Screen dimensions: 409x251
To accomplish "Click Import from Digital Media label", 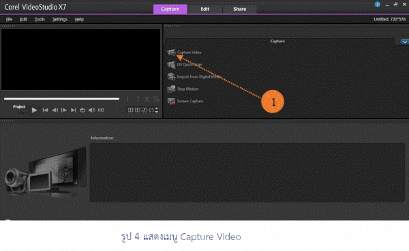I will pyautogui.click(x=200, y=76).
